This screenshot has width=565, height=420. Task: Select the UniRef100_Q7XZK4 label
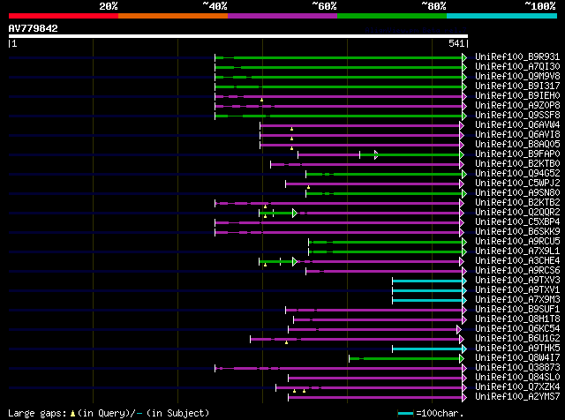pos(517,387)
